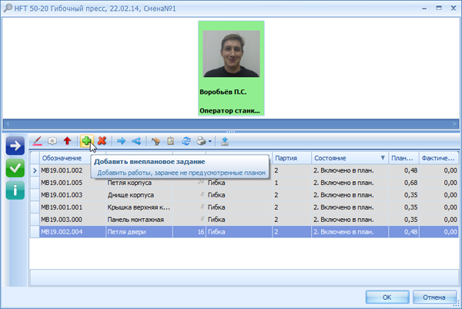The image size is (462, 309).
Task: Select the MB19.001.001 cell
Action: click(72, 207)
